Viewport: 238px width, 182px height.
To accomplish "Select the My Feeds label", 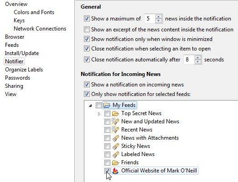I will pos(124,105).
